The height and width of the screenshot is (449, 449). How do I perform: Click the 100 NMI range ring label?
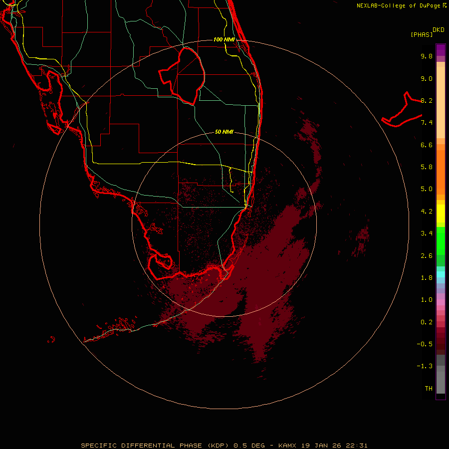pyautogui.click(x=224, y=39)
